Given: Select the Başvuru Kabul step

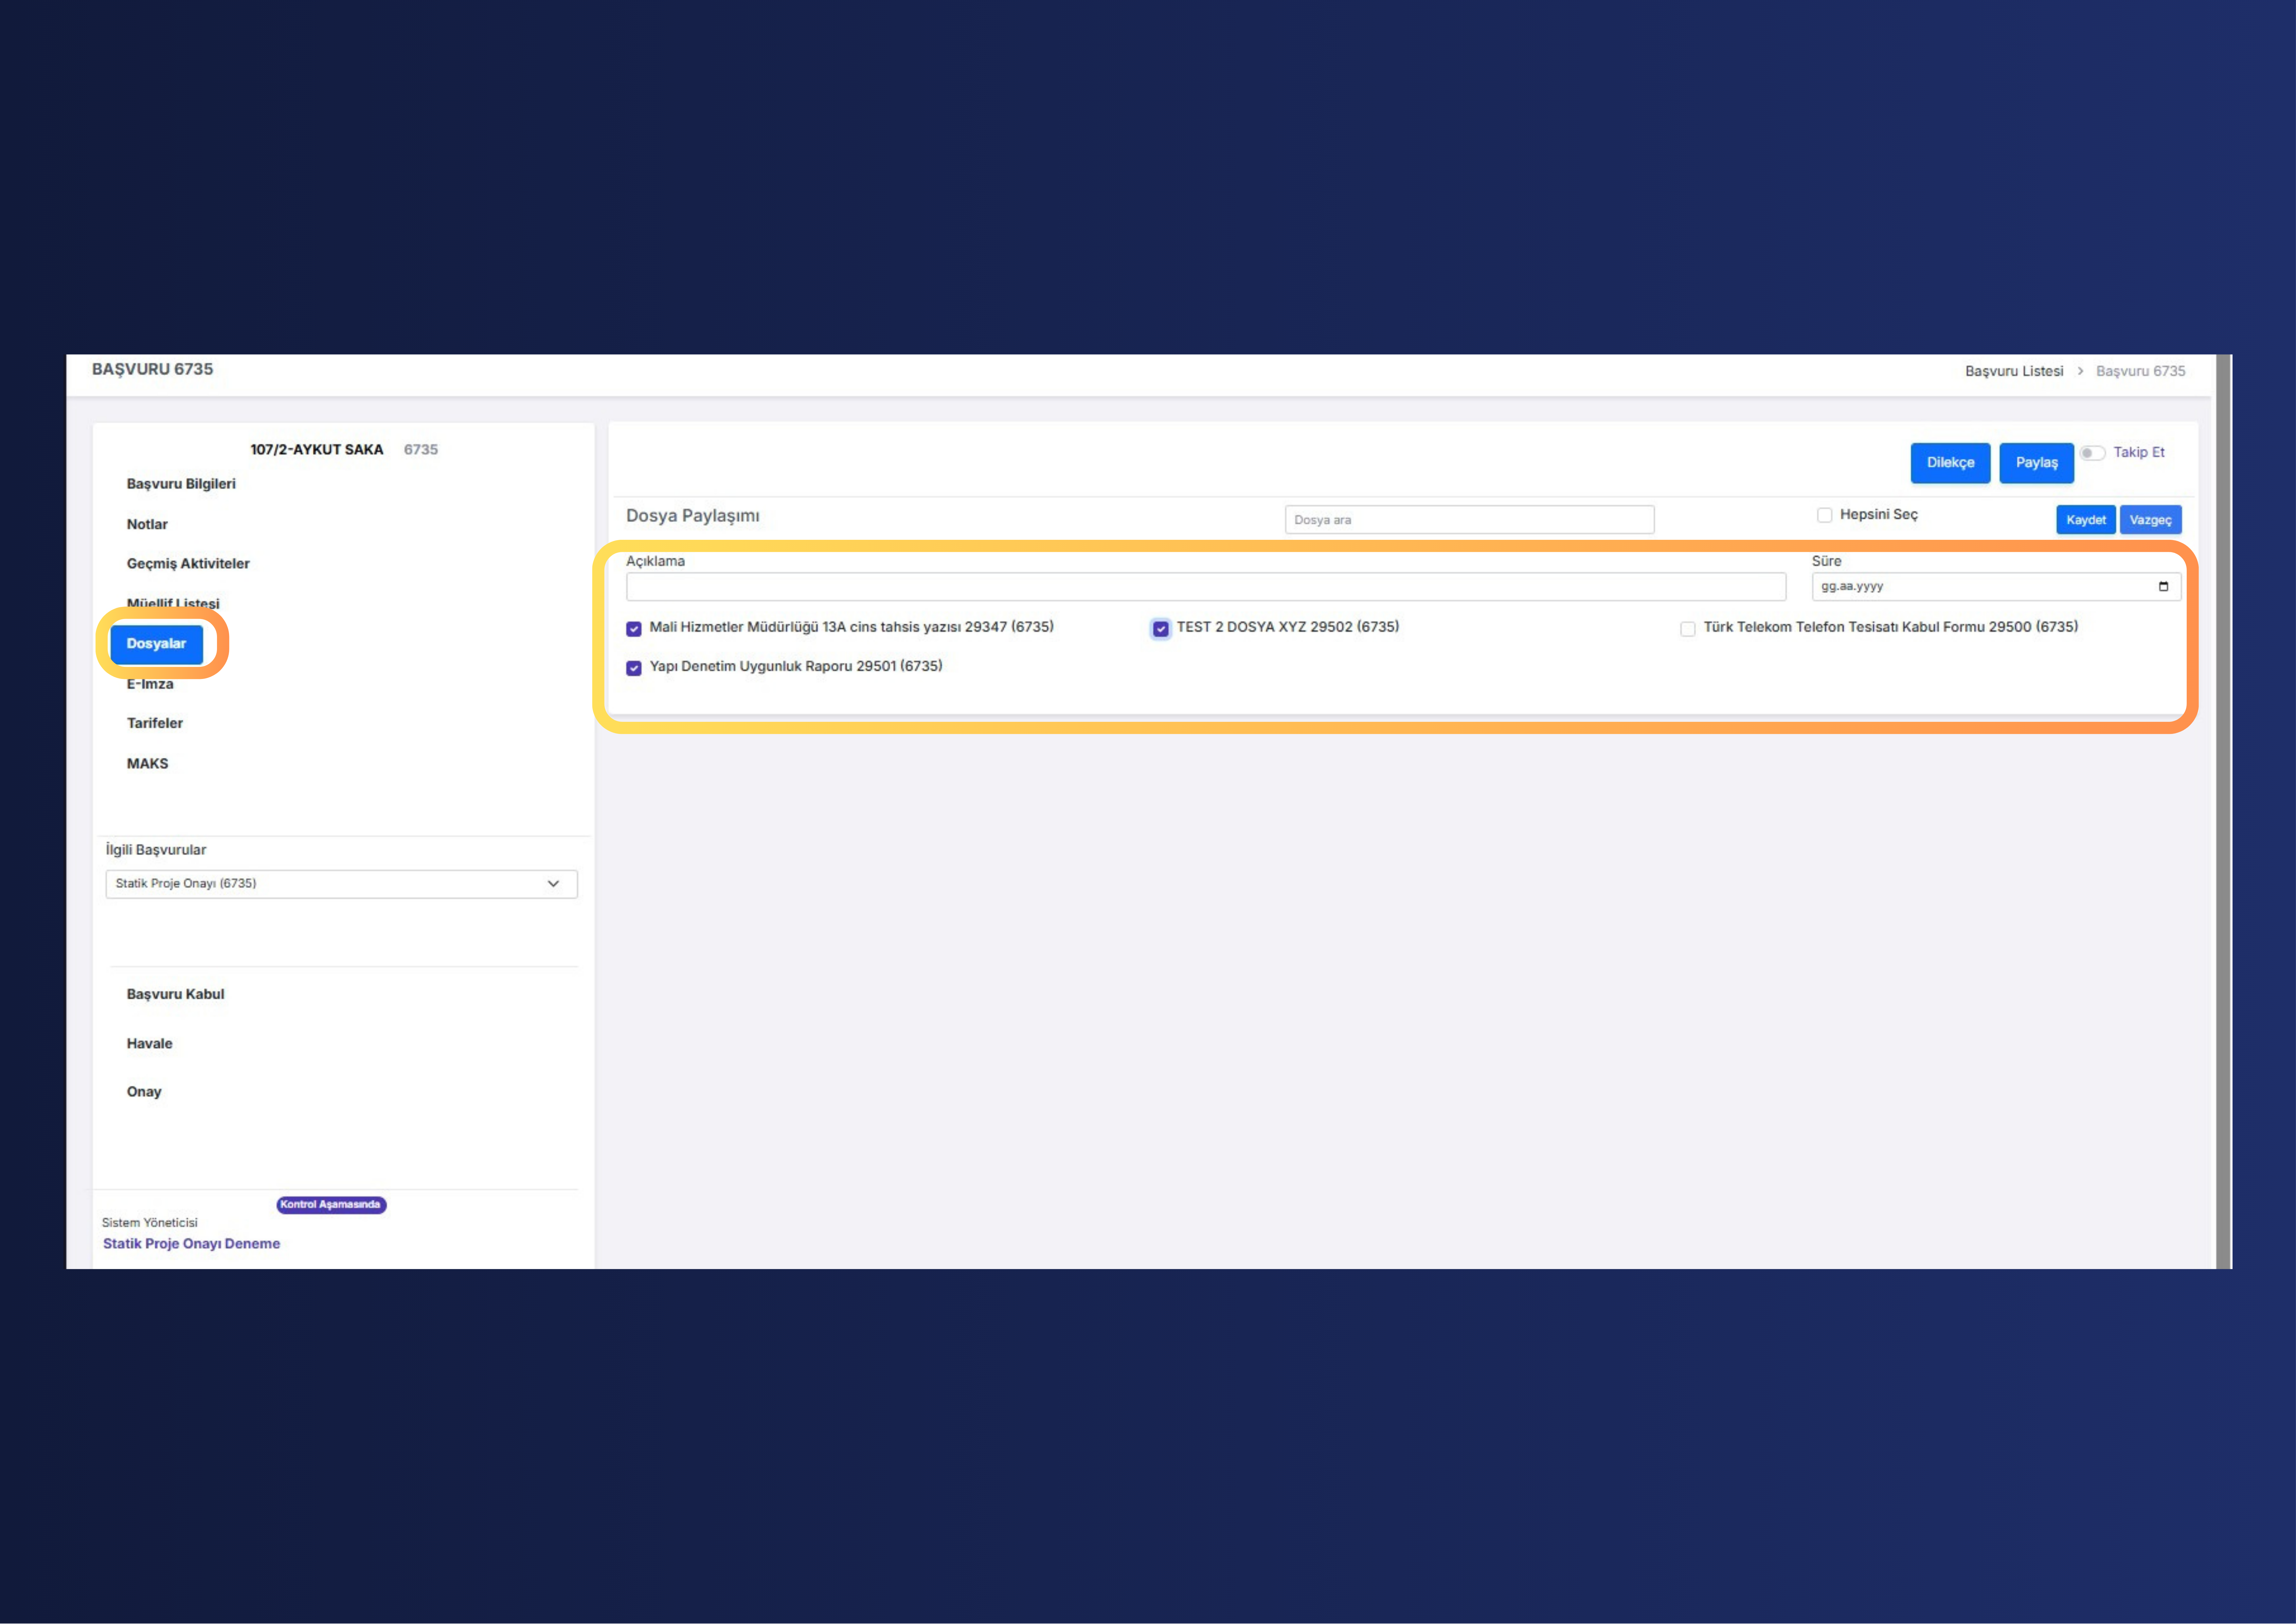Looking at the screenshot, I should tap(175, 994).
